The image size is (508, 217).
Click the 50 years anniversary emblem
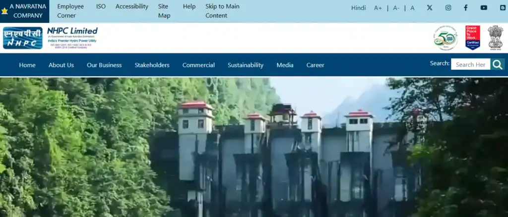coord(445,38)
